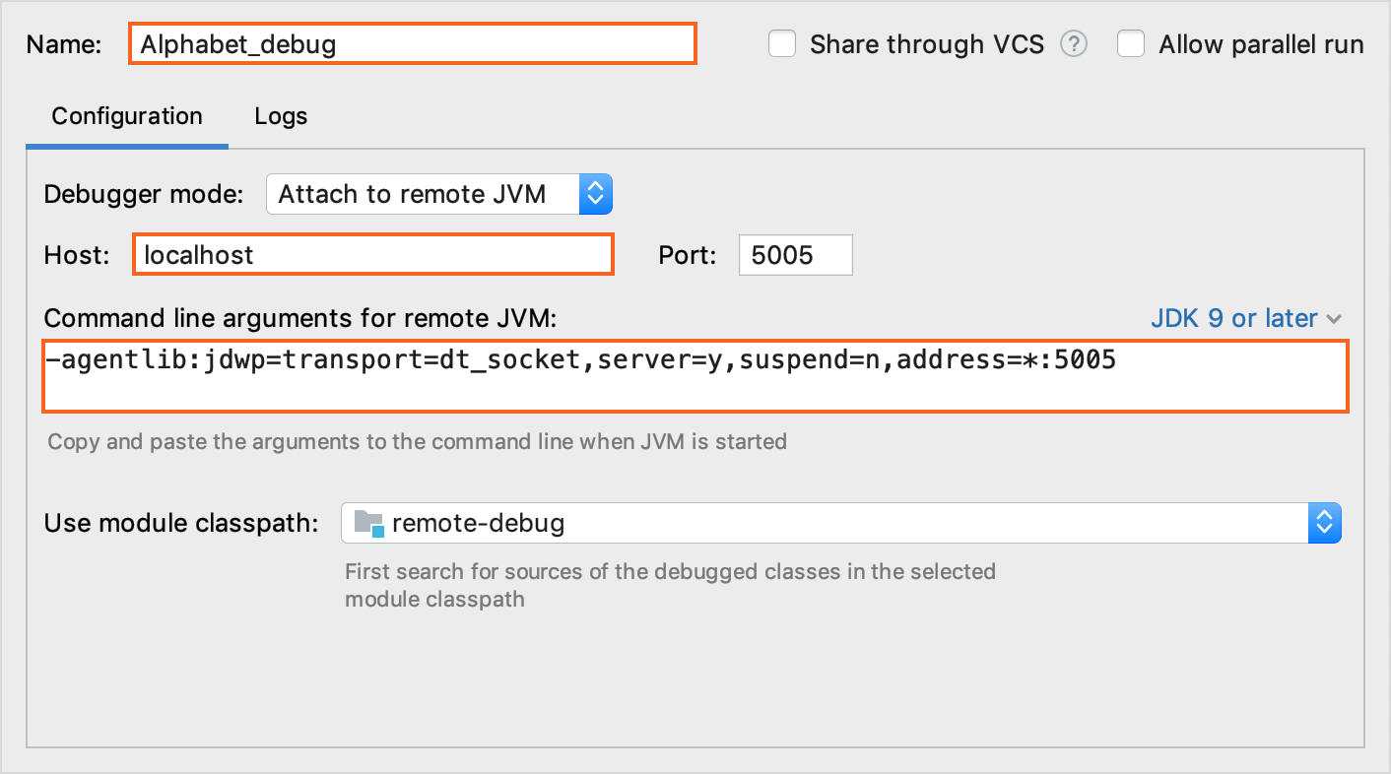Click the Host field showing localhost
The width and height of the screenshot is (1391, 774).
coord(373,255)
